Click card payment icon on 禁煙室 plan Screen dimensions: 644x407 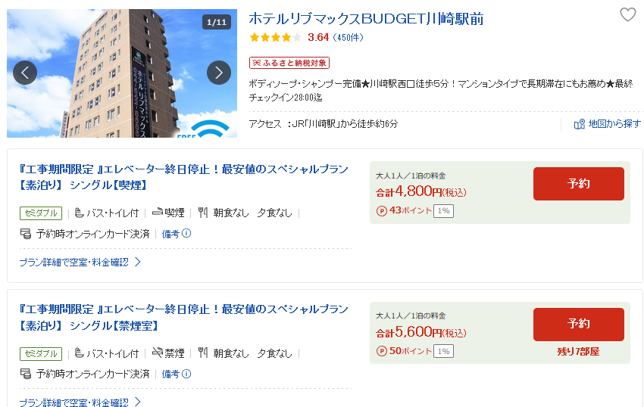pos(26,374)
